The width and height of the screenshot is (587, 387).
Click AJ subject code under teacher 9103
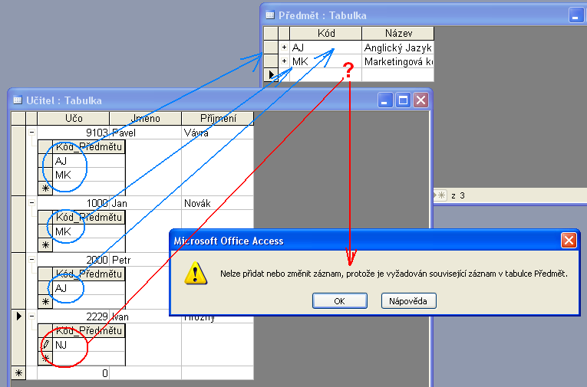[x=89, y=161]
